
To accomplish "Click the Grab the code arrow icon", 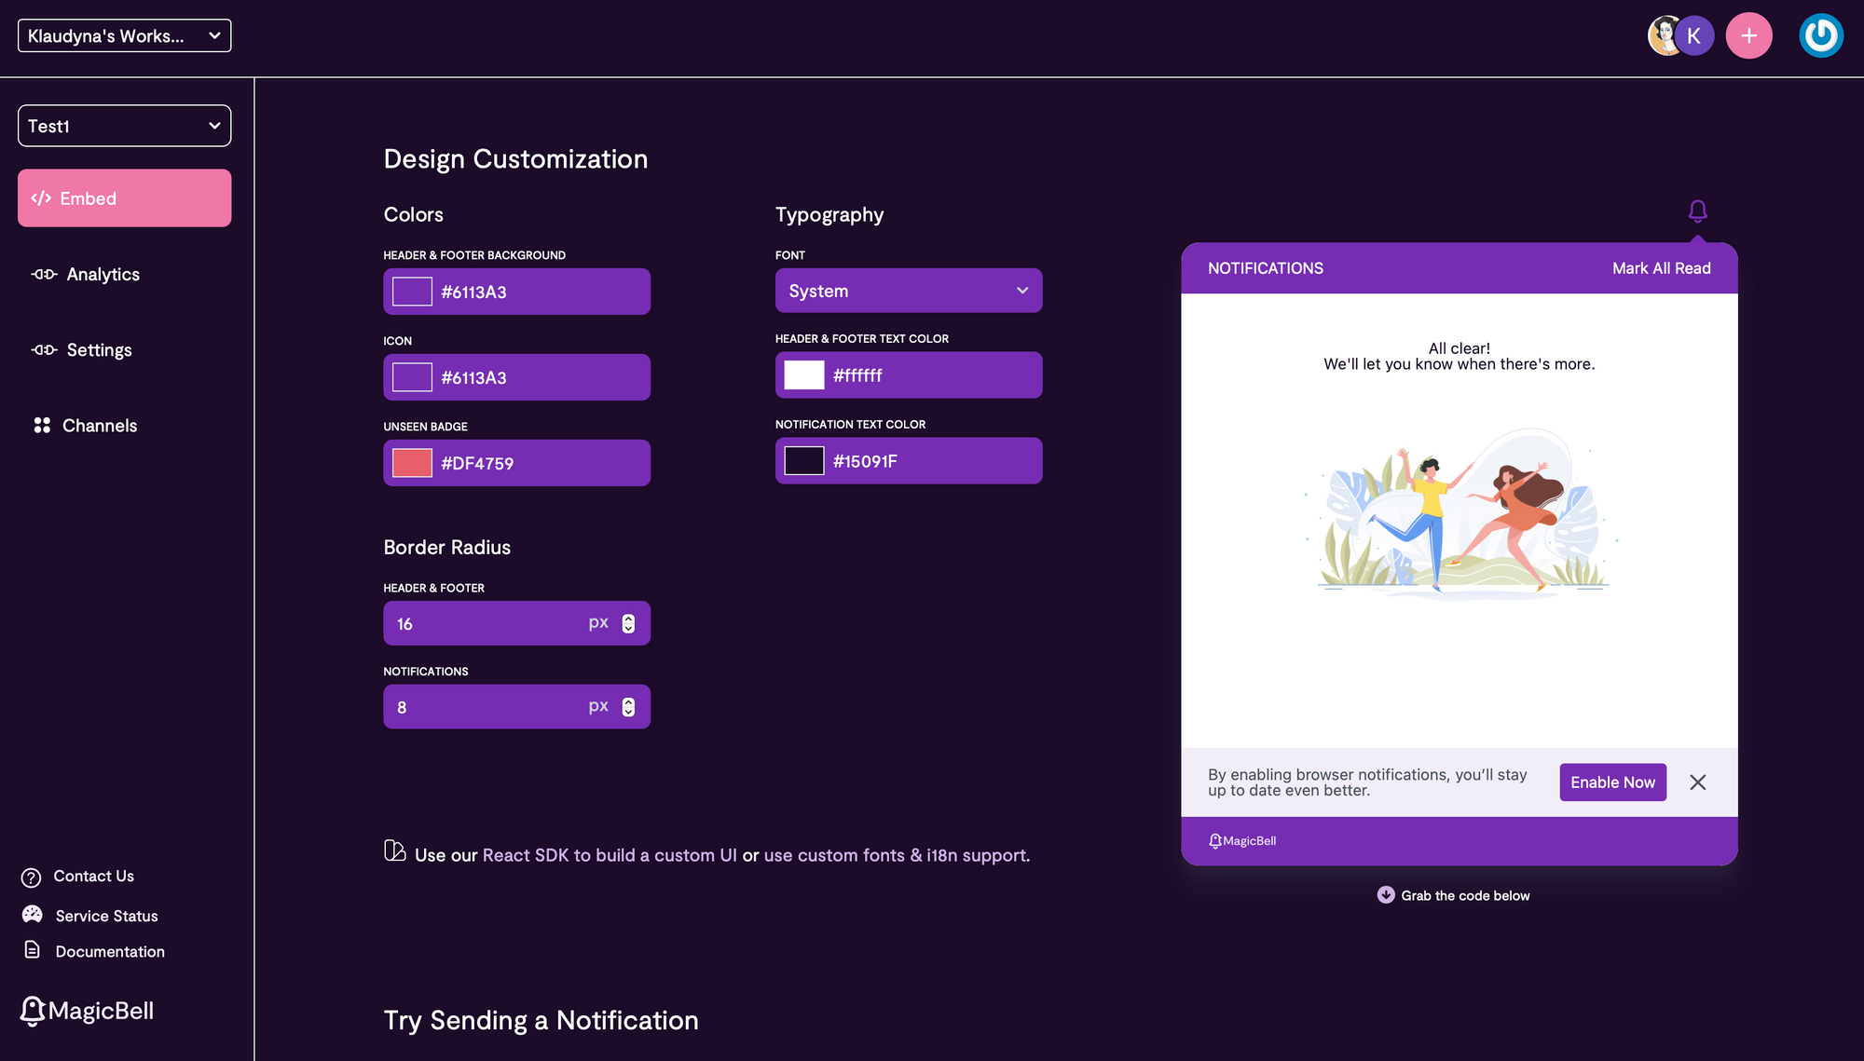I will coord(1386,895).
